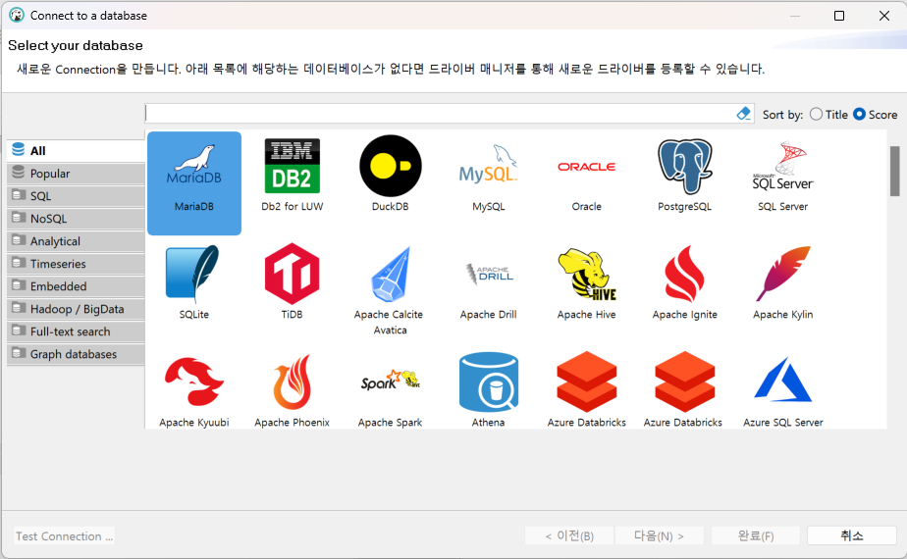Clear the search filter with eraser icon
Screen dimensions: 907x559
(x=743, y=114)
